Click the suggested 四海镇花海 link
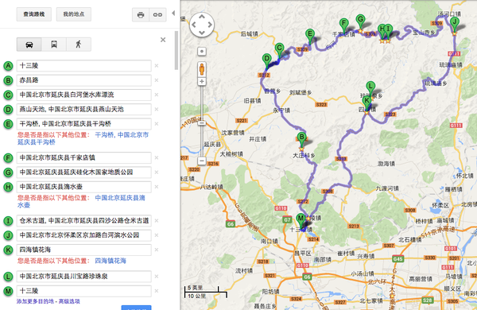This screenshot has width=477, height=310. [111, 261]
